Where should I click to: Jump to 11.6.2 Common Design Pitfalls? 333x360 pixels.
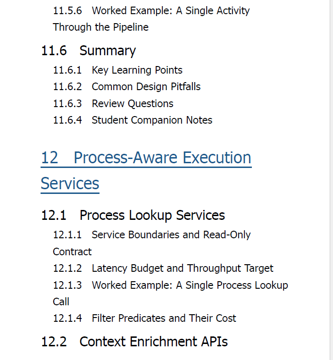click(127, 87)
